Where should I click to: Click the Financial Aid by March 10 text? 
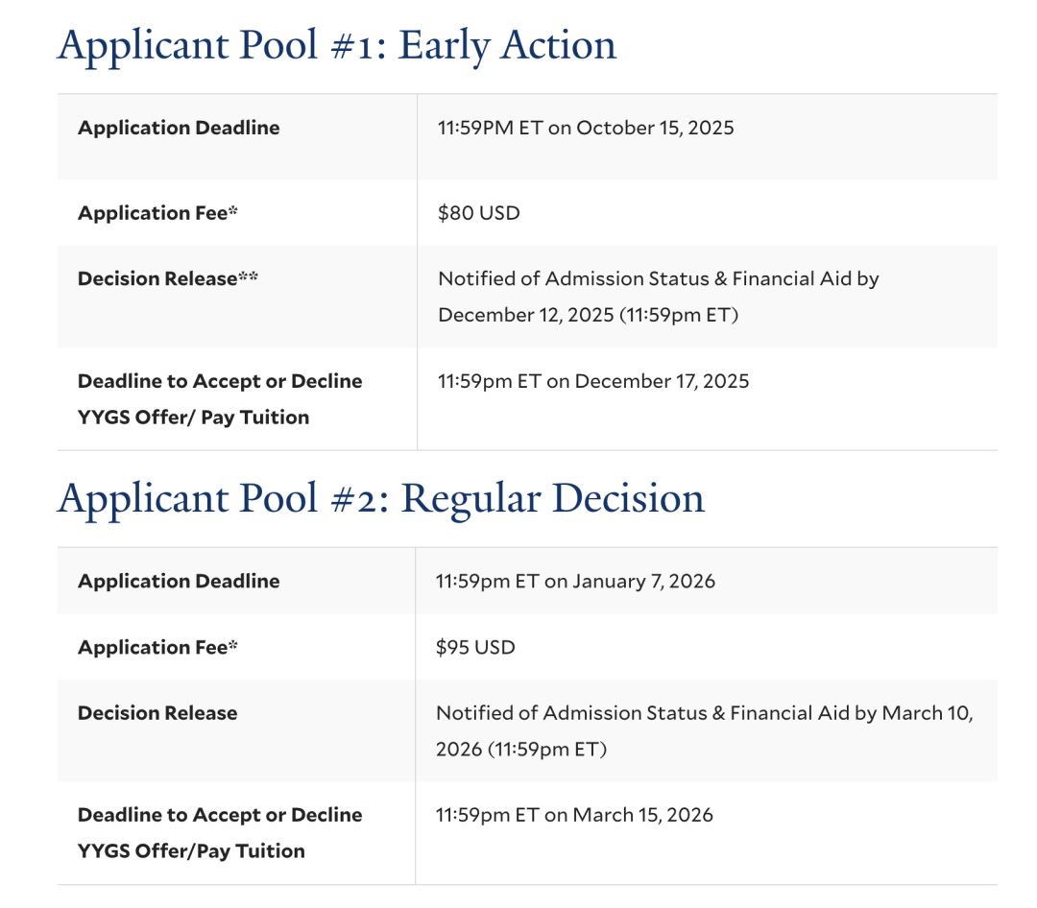[851, 713]
